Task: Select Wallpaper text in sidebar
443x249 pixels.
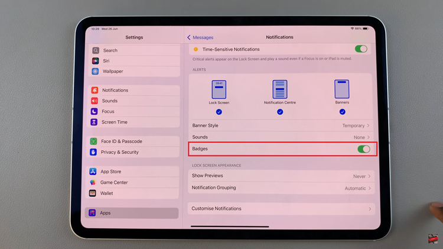Action: coord(113,72)
